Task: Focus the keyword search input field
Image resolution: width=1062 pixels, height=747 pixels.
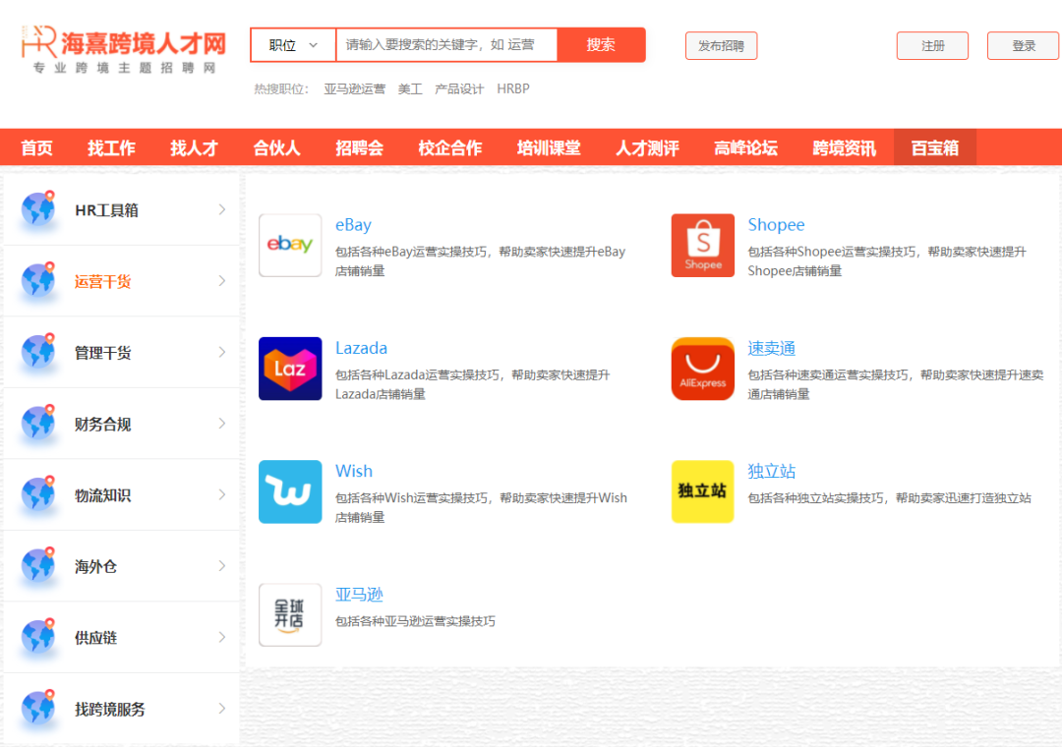Action: tap(447, 45)
